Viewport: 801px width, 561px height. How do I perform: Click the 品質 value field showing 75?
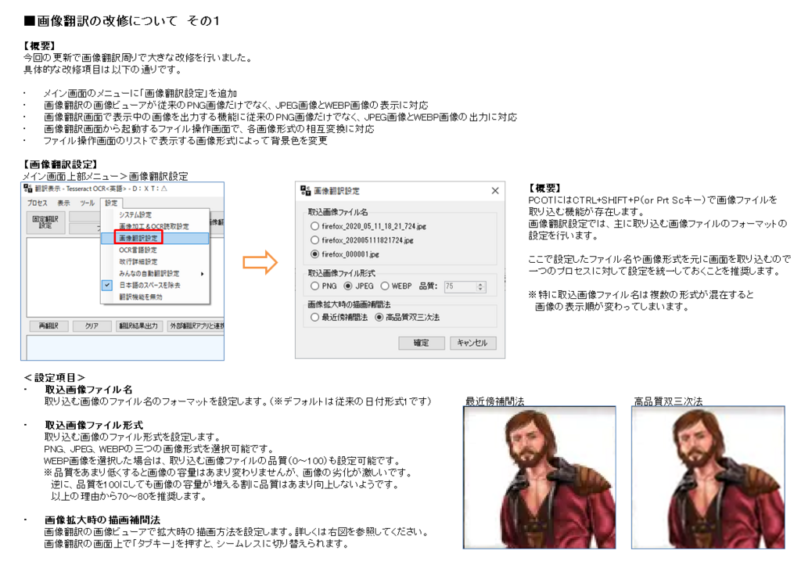click(x=460, y=286)
